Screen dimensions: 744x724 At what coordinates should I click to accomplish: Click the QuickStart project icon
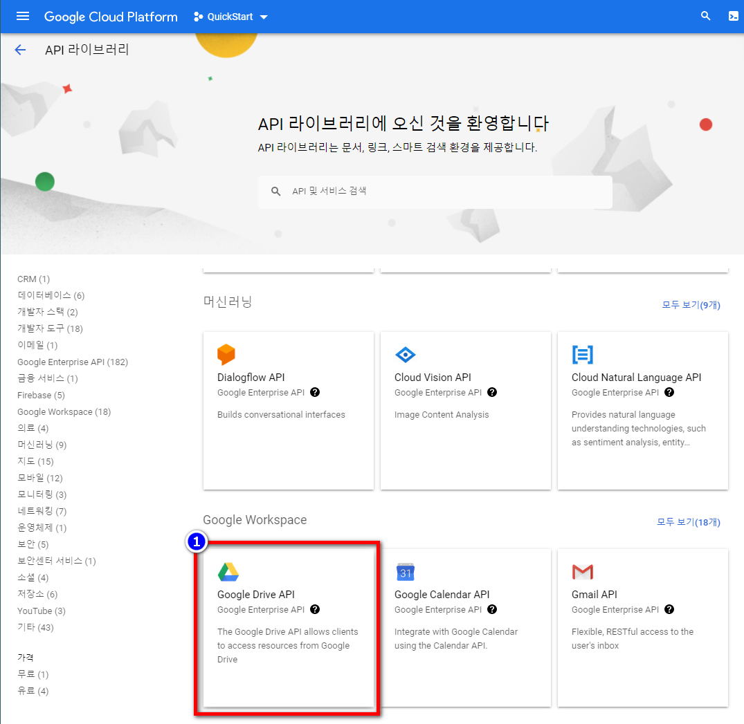[198, 17]
